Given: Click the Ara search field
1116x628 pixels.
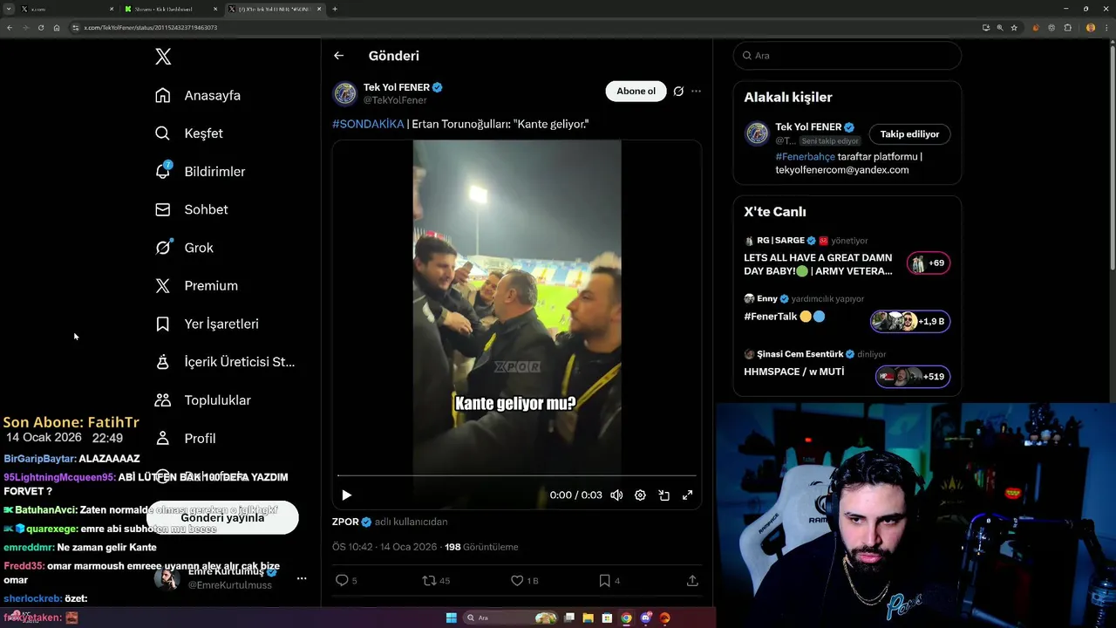Looking at the screenshot, I should pos(847,55).
